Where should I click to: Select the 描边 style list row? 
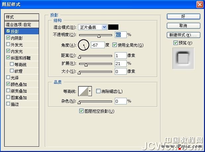coord(22,104)
